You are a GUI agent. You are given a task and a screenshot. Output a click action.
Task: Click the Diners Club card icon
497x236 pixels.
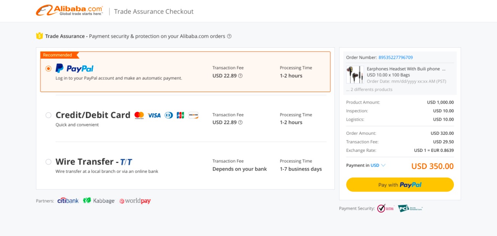pos(169,115)
